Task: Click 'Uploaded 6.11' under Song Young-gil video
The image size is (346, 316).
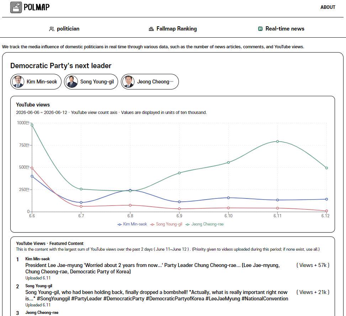Action: (x=38, y=305)
